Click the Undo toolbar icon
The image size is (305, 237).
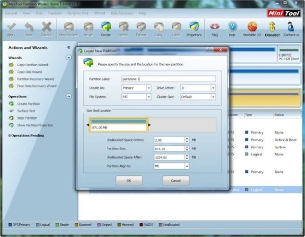point(29,27)
